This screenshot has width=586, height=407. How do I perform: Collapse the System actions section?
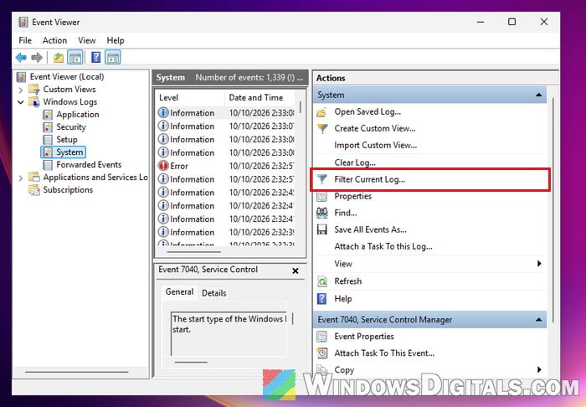click(x=538, y=95)
